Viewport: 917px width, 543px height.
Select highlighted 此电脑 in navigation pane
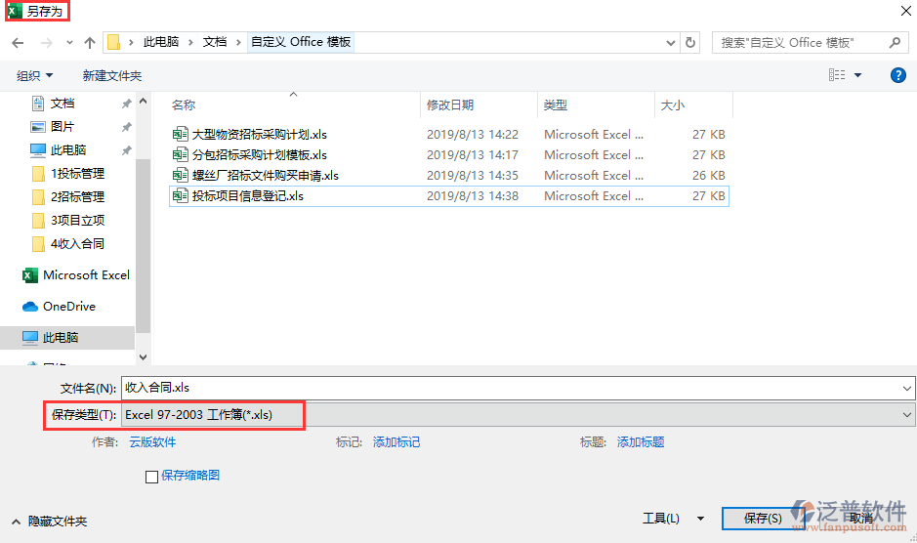click(x=67, y=338)
